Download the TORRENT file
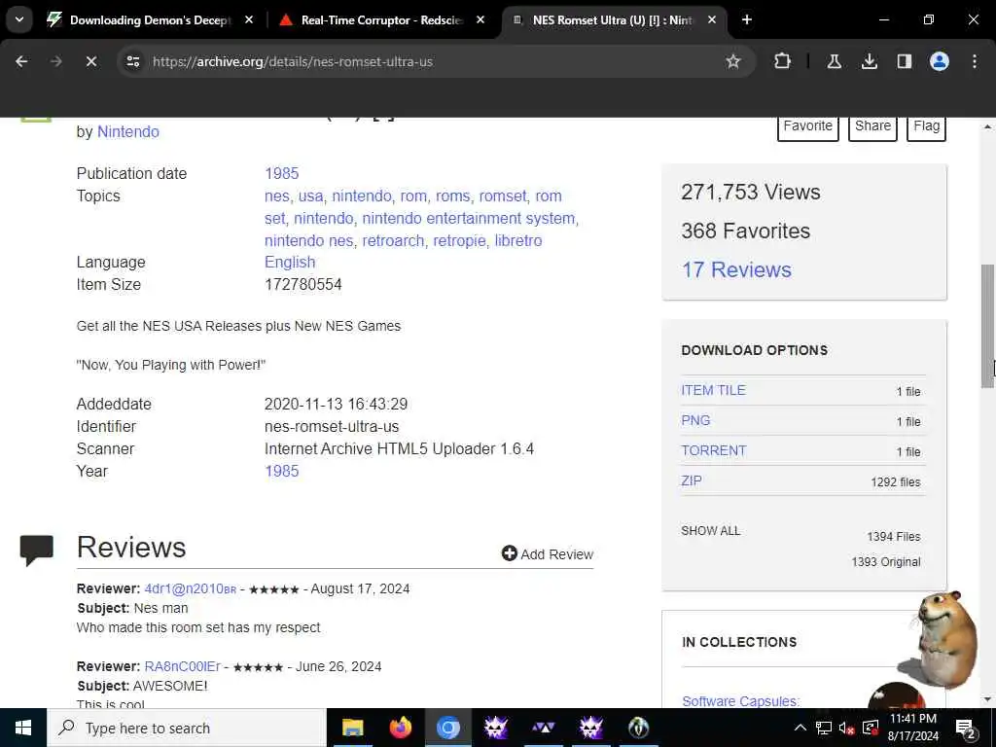996x747 pixels. pos(713,450)
